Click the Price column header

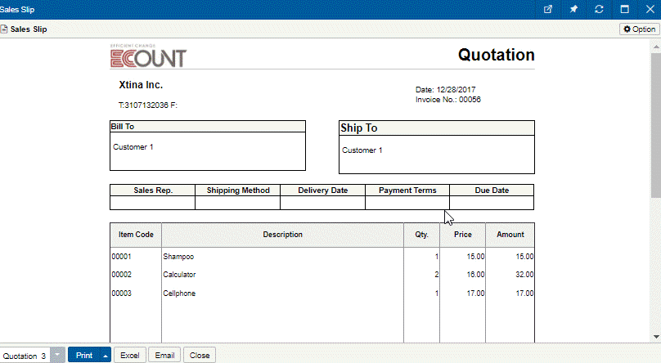coord(462,235)
